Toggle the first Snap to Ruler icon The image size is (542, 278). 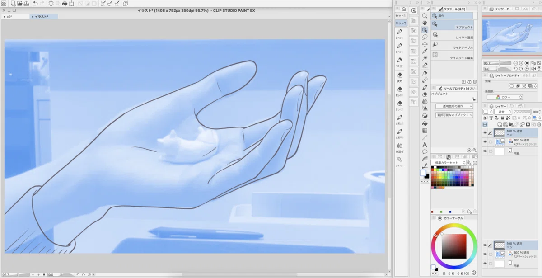tap(103, 4)
